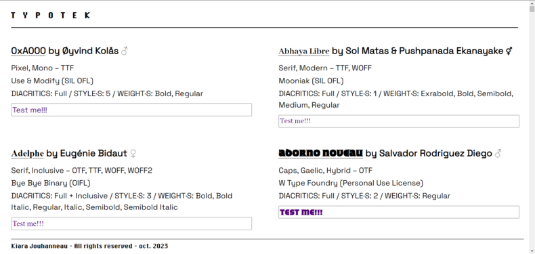Click the male symbol after Salvador Rodriguez Diego
This screenshot has height=254, width=535.
coord(498,154)
